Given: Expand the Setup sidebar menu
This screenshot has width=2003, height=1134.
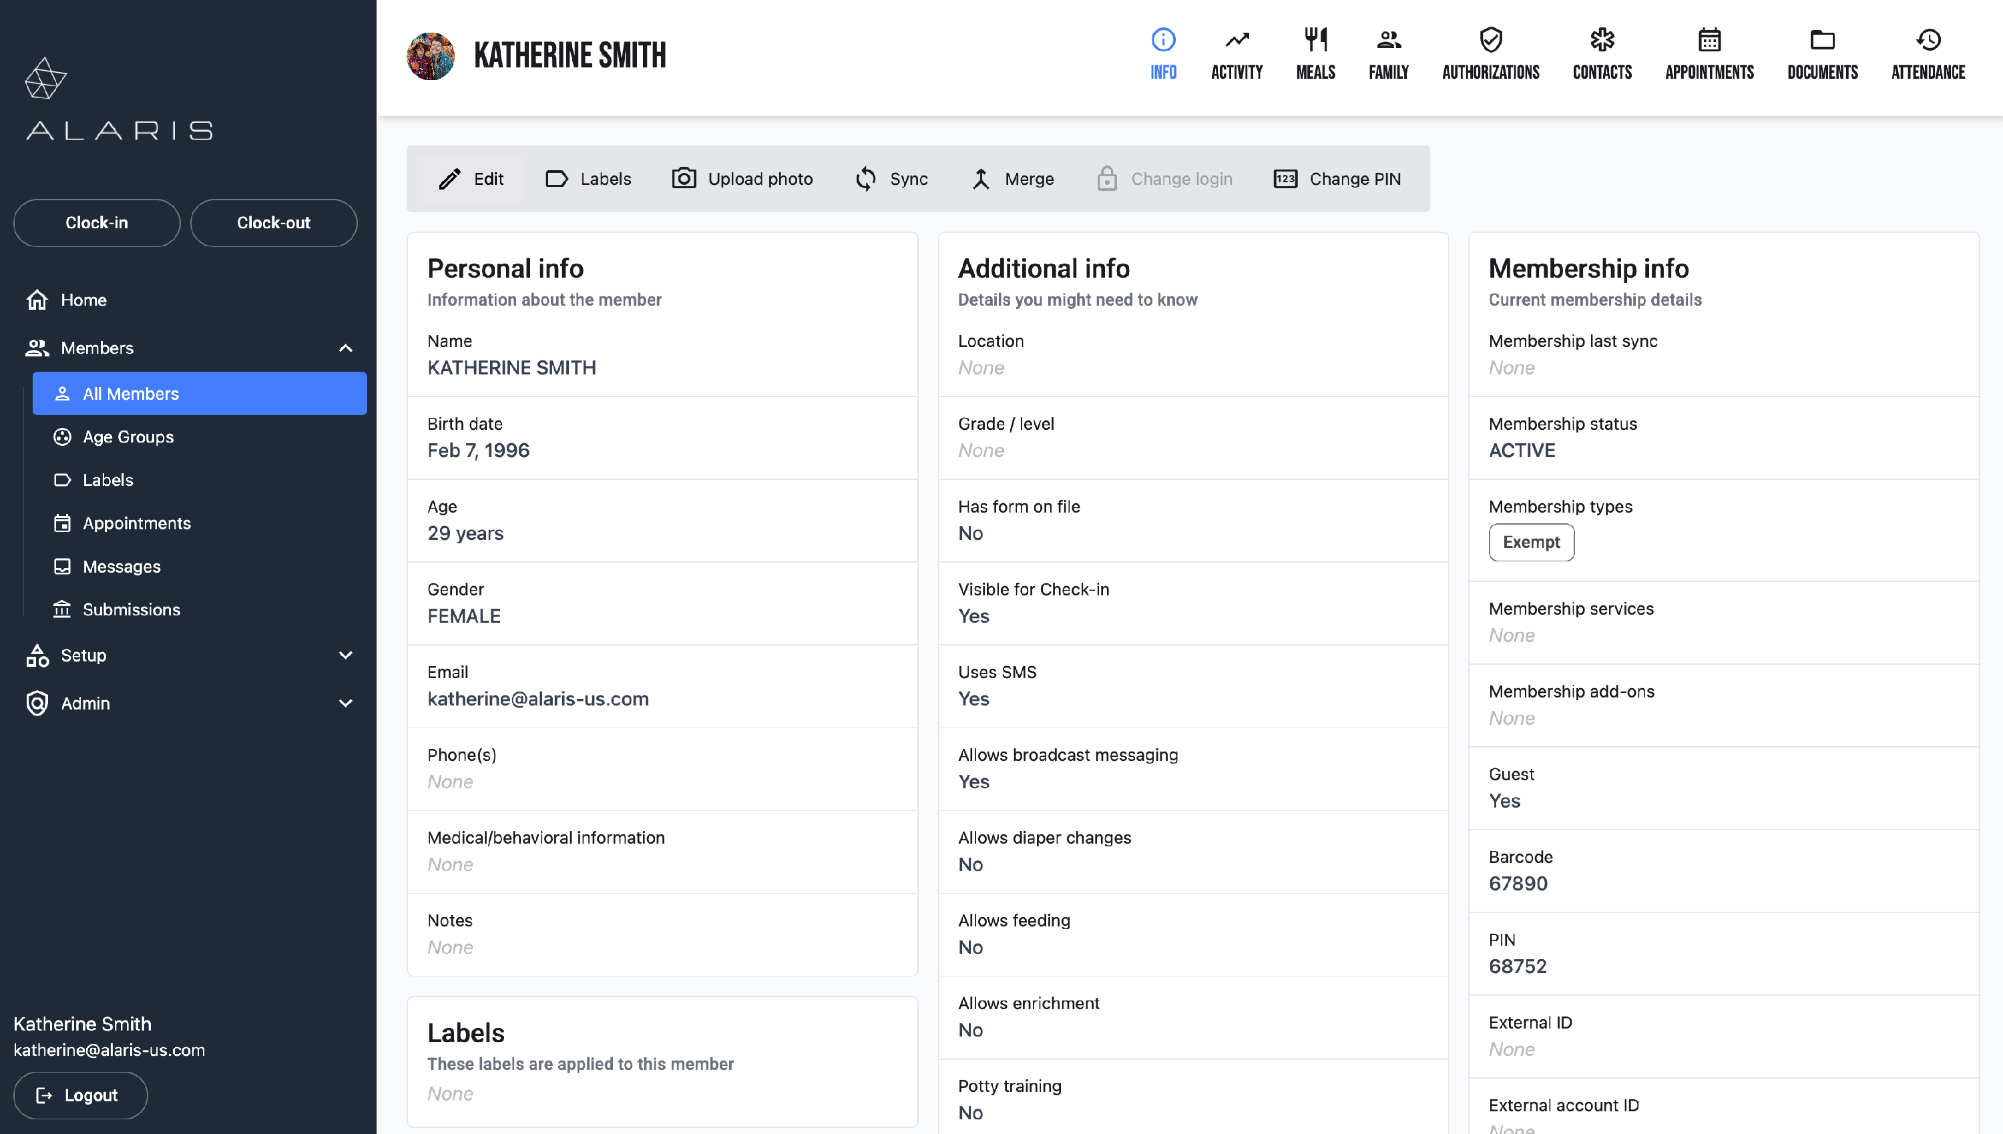Looking at the screenshot, I should click(345, 655).
